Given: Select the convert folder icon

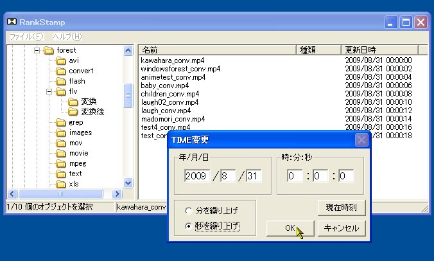Looking at the screenshot, I should tap(61, 71).
